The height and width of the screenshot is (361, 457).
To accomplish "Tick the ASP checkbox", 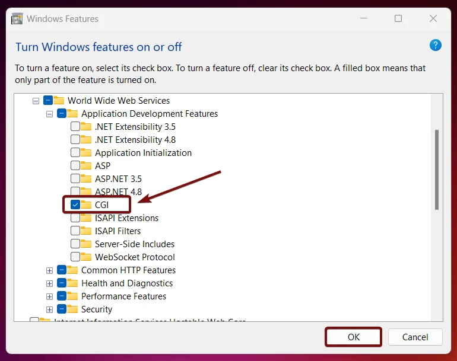I will (75, 165).
